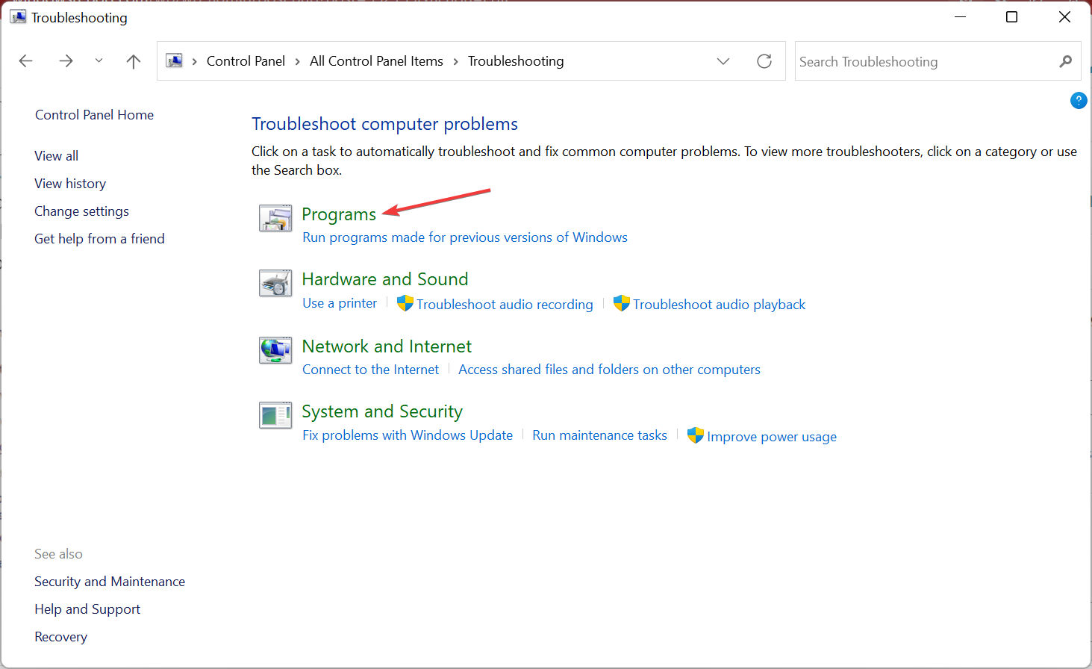Go back with the left arrow button
The height and width of the screenshot is (669, 1092).
[x=26, y=61]
